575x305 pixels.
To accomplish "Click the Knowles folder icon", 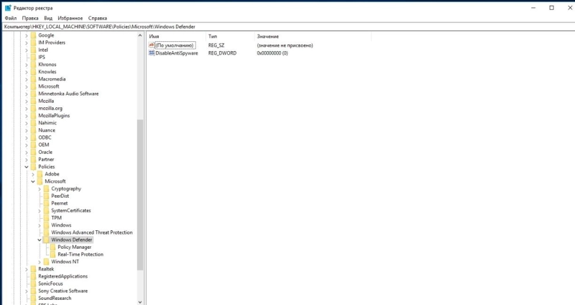I will click(x=33, y=72).
